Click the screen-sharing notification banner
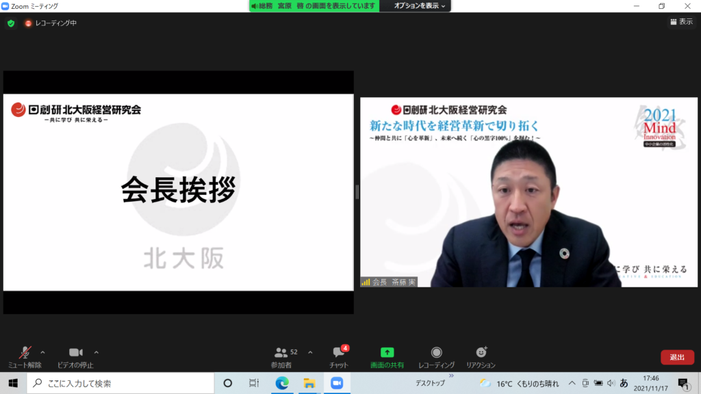 314,5
